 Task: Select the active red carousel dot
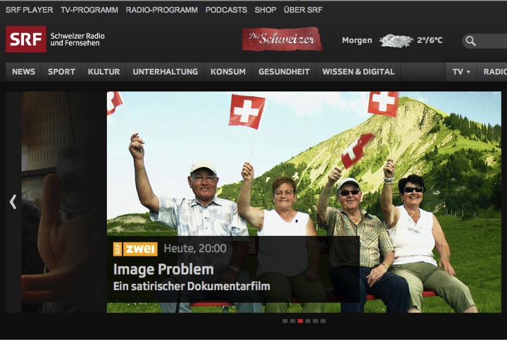click(300, 321)
